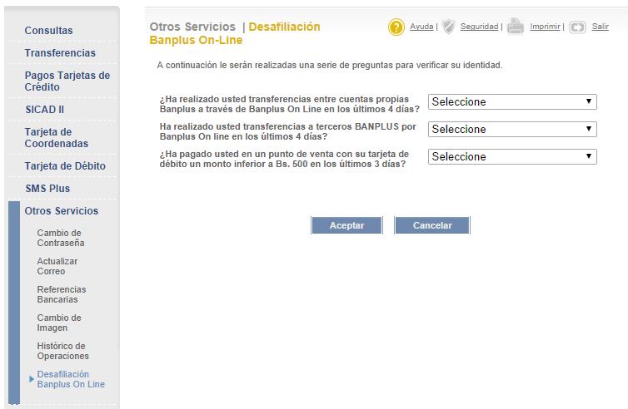Open the Seguridad link
The height and width of the screenshot is (409, 628).
(x=479, y=27)
